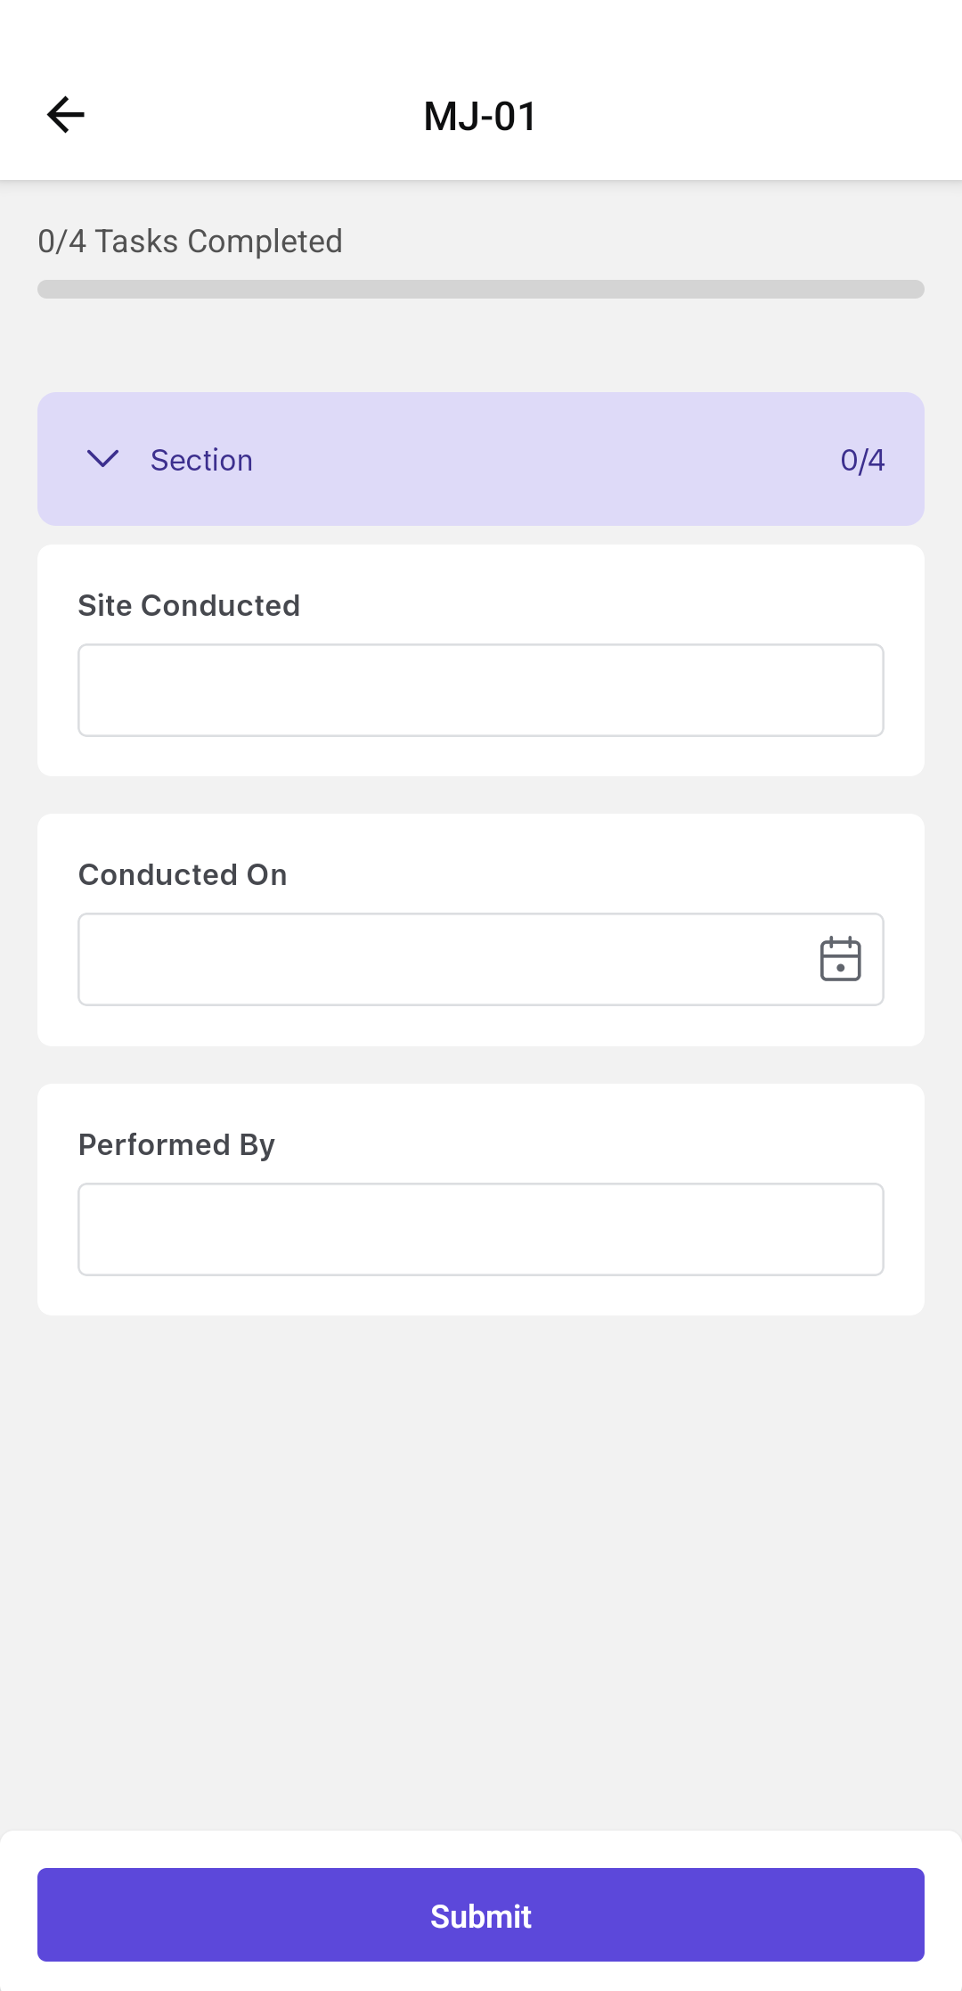Viewport: 962px width, 1991px height.
Task: Click the tasks completed progress bar
Action: (481, 290)
